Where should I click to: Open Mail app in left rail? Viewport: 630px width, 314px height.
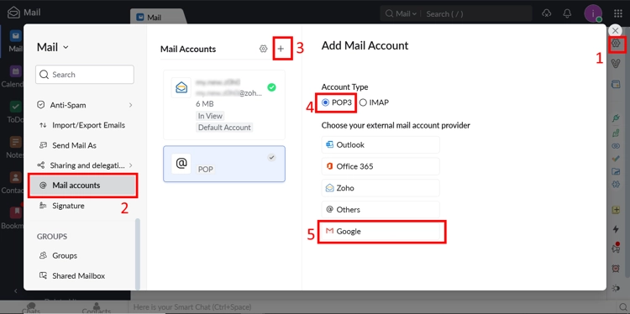tap(15, 41)
